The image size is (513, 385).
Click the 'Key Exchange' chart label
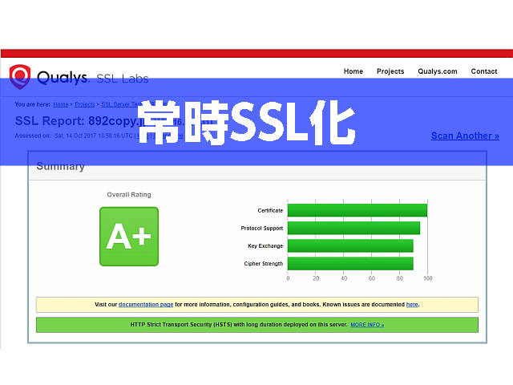[x=265, y=246]
